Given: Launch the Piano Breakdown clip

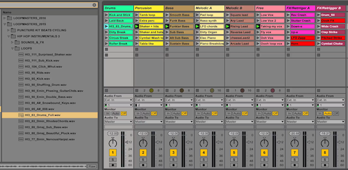Looking at the screenshot, I should coord(197,44).
